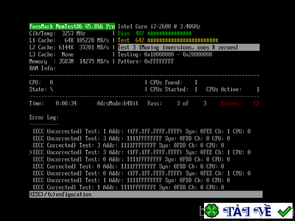Image resolution: width=295 pixels, height=221 pixels.
Task: Click the RAM Info label
Action: (x=42, y=68)
